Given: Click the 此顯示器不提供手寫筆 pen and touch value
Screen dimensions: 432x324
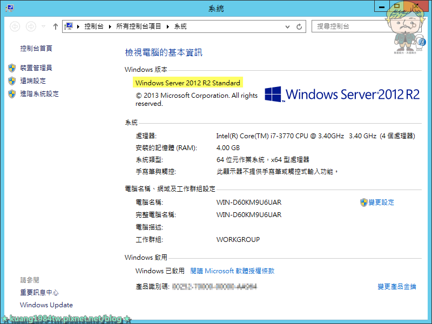Looking at the screenshot, I should click(x=277, y=172).
